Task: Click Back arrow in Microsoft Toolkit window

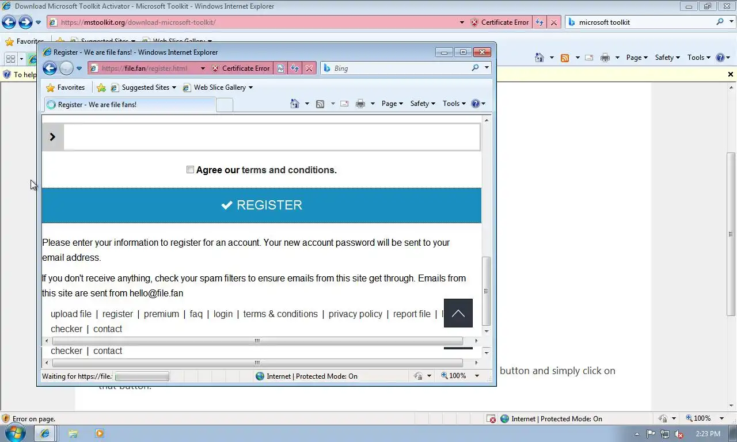Action: (9, 22)
